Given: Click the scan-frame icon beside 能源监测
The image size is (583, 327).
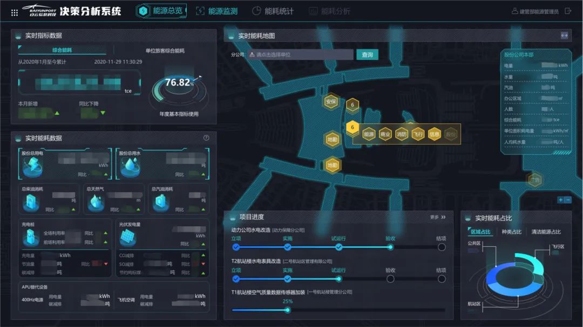Looking at the screenshot, I should pyautogui.click(x=200, y=11).
